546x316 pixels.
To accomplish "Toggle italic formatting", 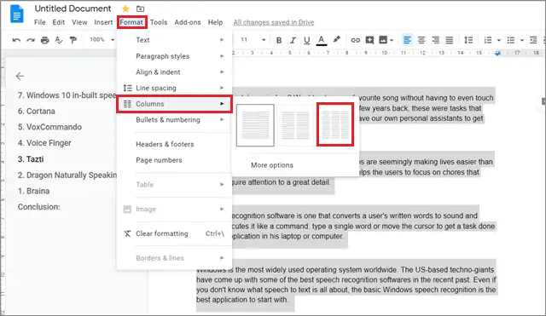I will (293, 40).
